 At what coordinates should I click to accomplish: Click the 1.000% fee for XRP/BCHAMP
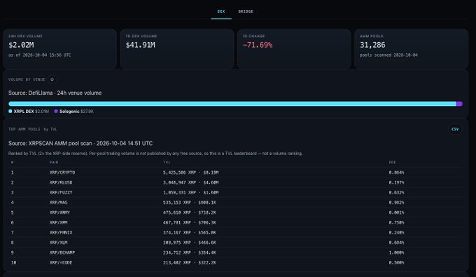point(396,252)
